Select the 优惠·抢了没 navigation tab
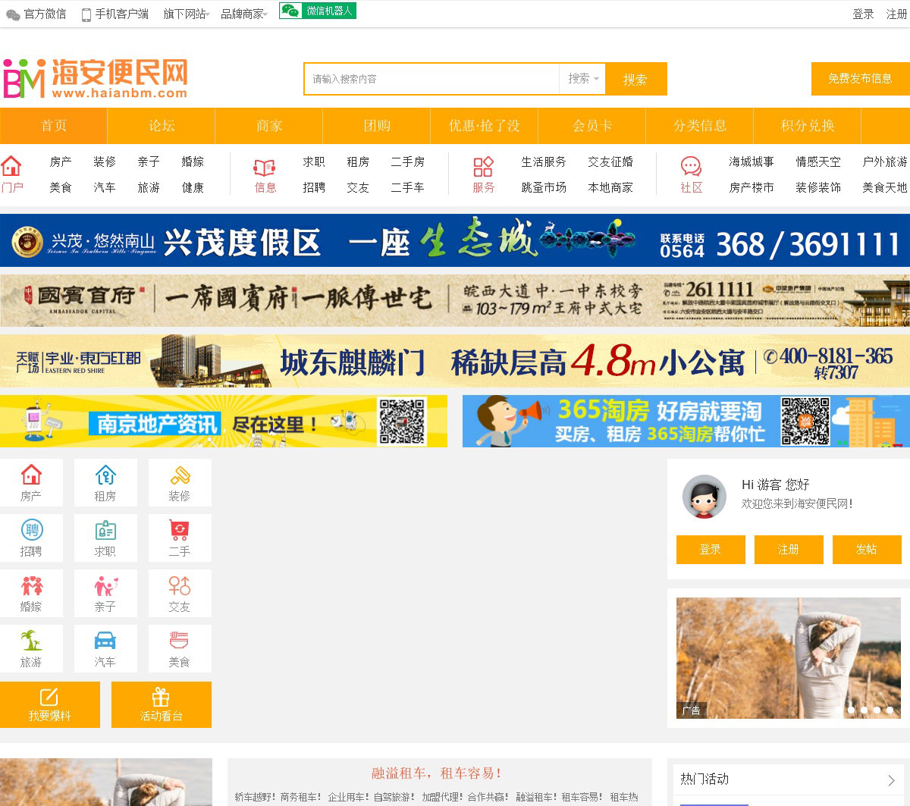Screen dimensions: 910x806 pyautogui.click(x=485, y=126)
